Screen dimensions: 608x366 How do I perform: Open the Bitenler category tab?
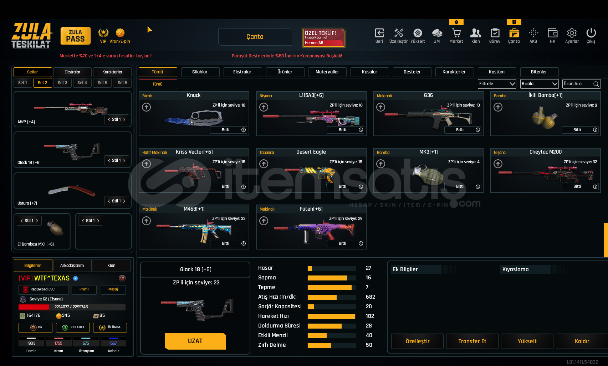pyautogui.click(x=539, y=72)
